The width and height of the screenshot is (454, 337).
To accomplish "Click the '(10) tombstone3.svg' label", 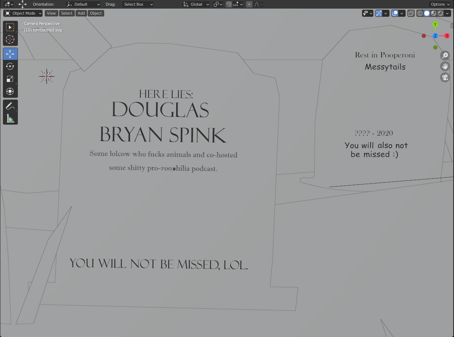I will (43, 30).
